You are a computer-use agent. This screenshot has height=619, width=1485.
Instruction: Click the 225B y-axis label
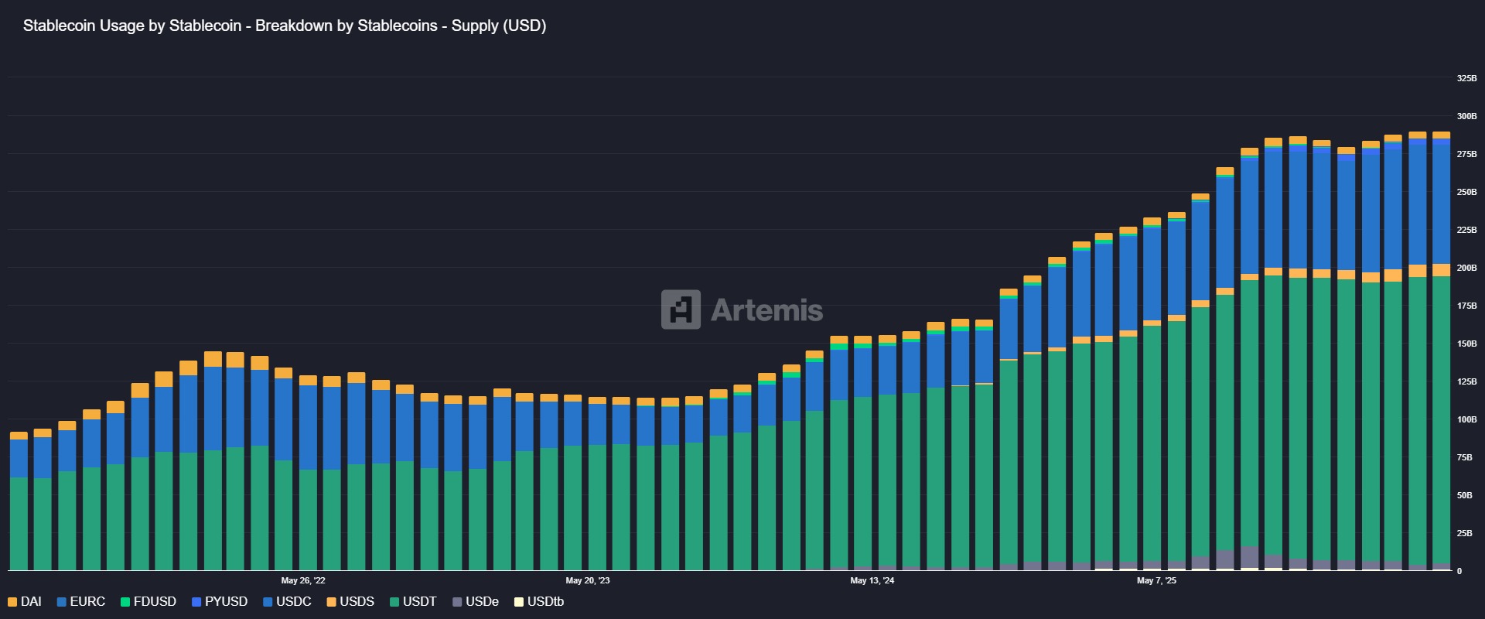pyautogui.click(x=1466, y=230)
